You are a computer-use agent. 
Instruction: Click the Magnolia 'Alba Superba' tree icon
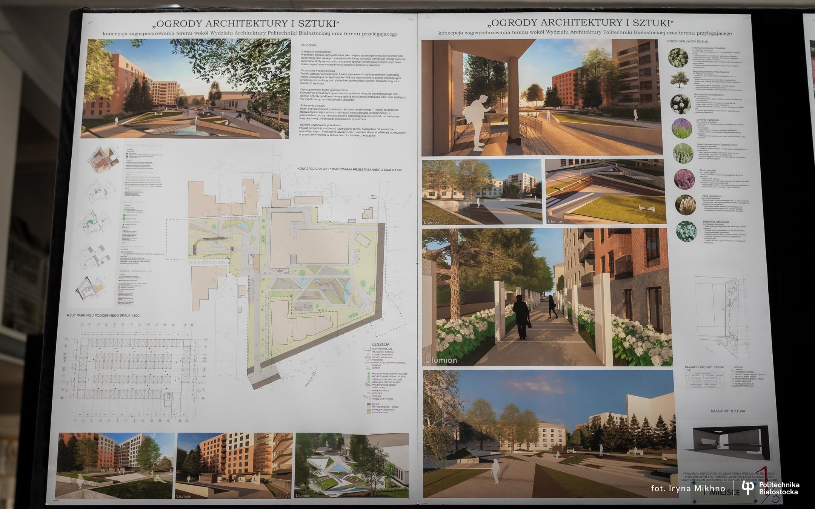pyautogui.click(x=679, y=80)
